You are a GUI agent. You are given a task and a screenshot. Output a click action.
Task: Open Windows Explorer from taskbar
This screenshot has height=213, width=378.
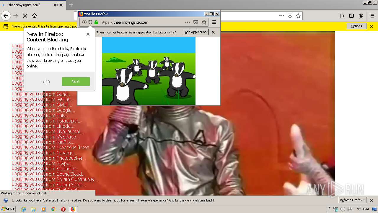point(33,209)
